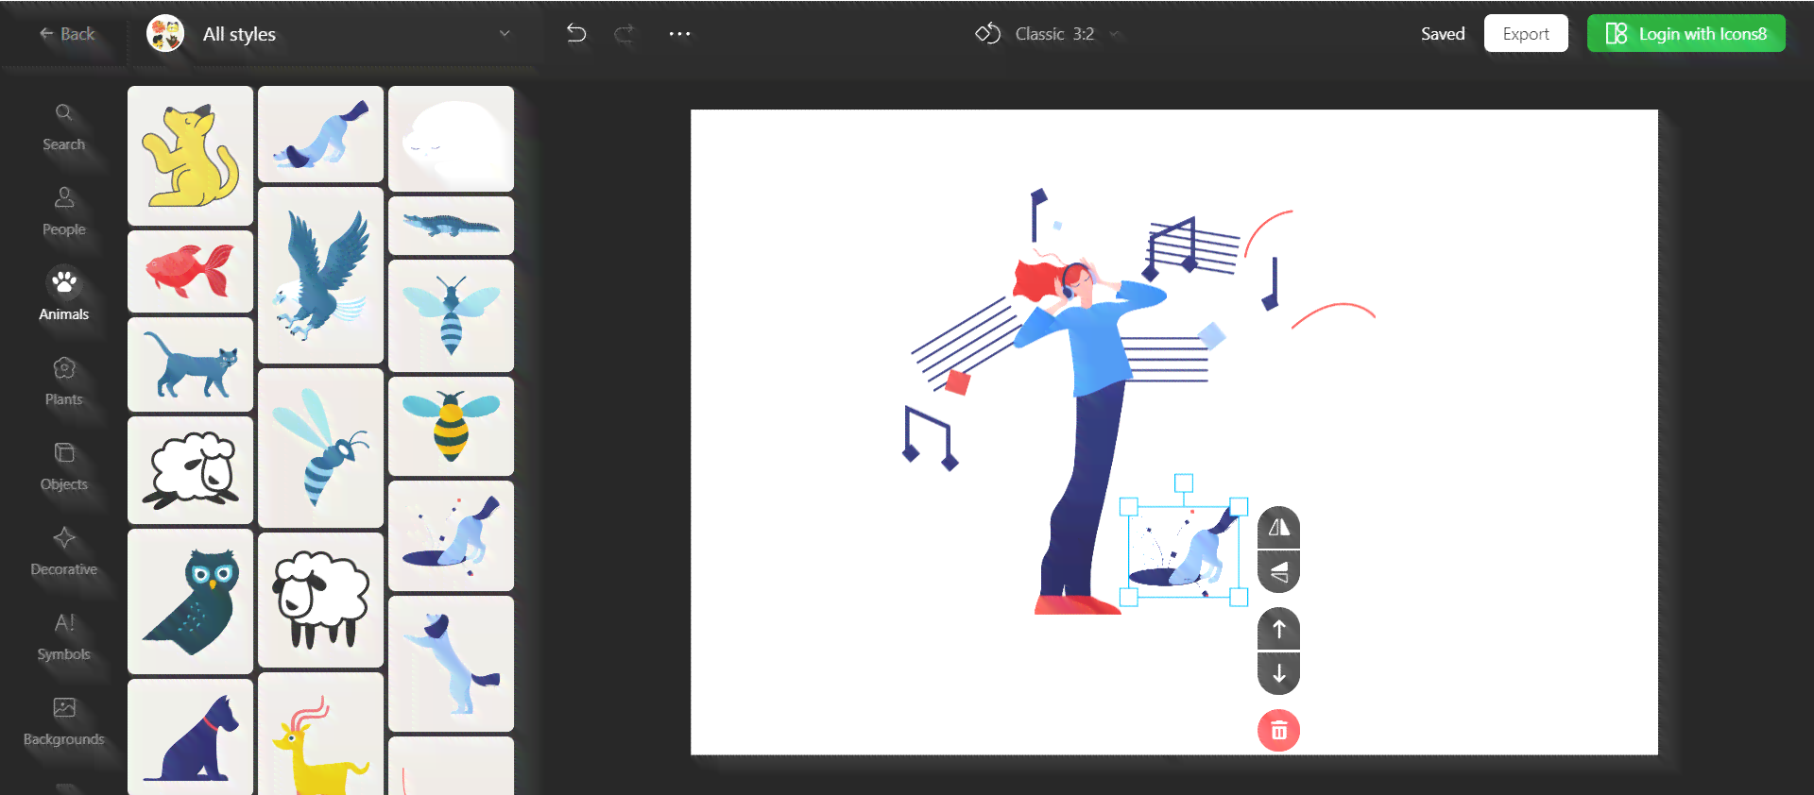Switch to the Symbols category

pos(63,636)
